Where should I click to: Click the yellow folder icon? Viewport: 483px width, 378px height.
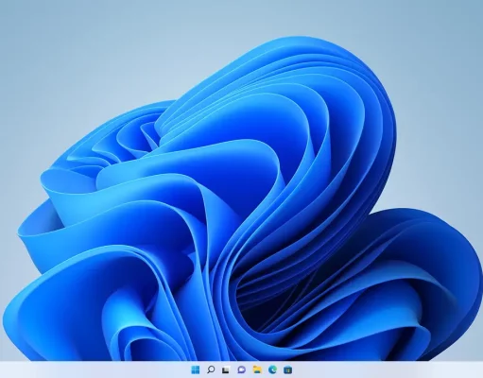tap(257, 369)
